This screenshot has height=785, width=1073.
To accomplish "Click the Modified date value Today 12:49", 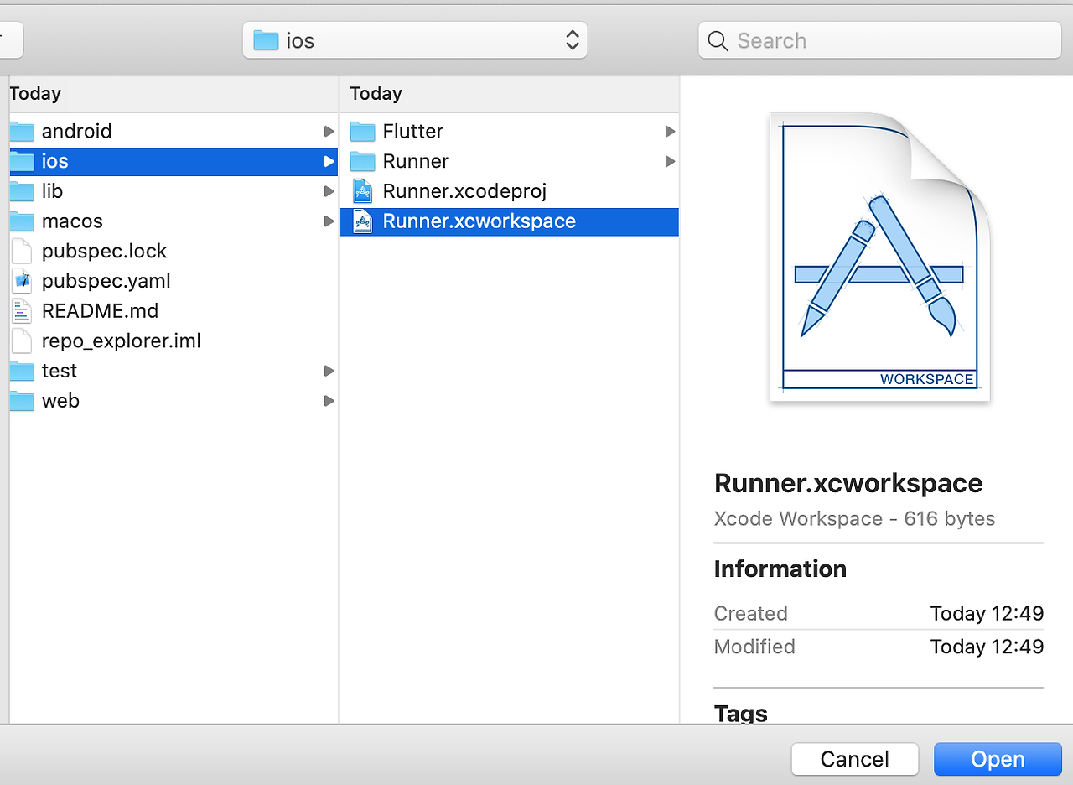I will [987, 647].
